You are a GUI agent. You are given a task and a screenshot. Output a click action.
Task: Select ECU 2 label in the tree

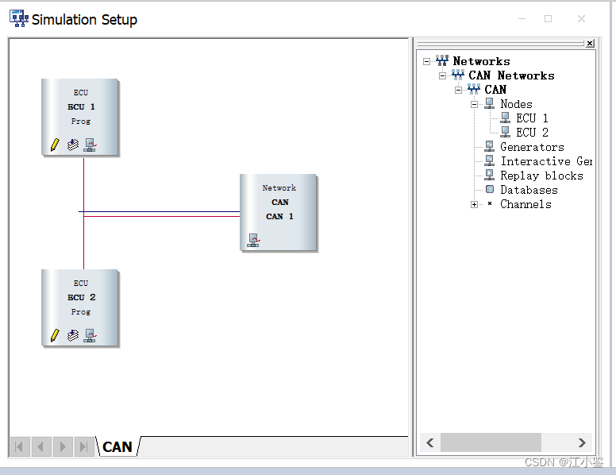pyautogui.click(x=532, y=132)
